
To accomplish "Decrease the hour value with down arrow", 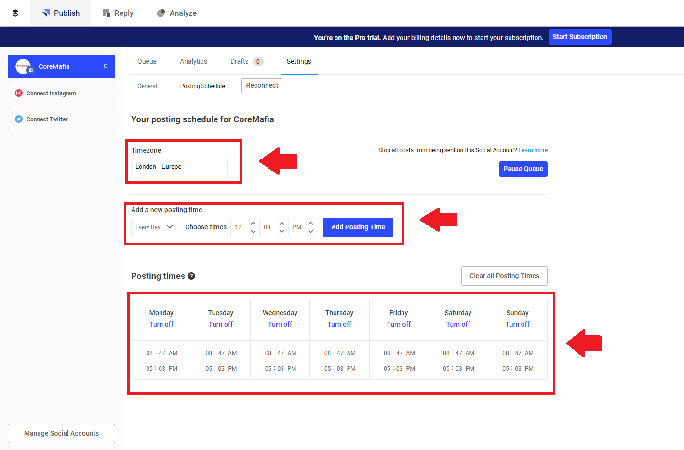I will click(253, 231).
